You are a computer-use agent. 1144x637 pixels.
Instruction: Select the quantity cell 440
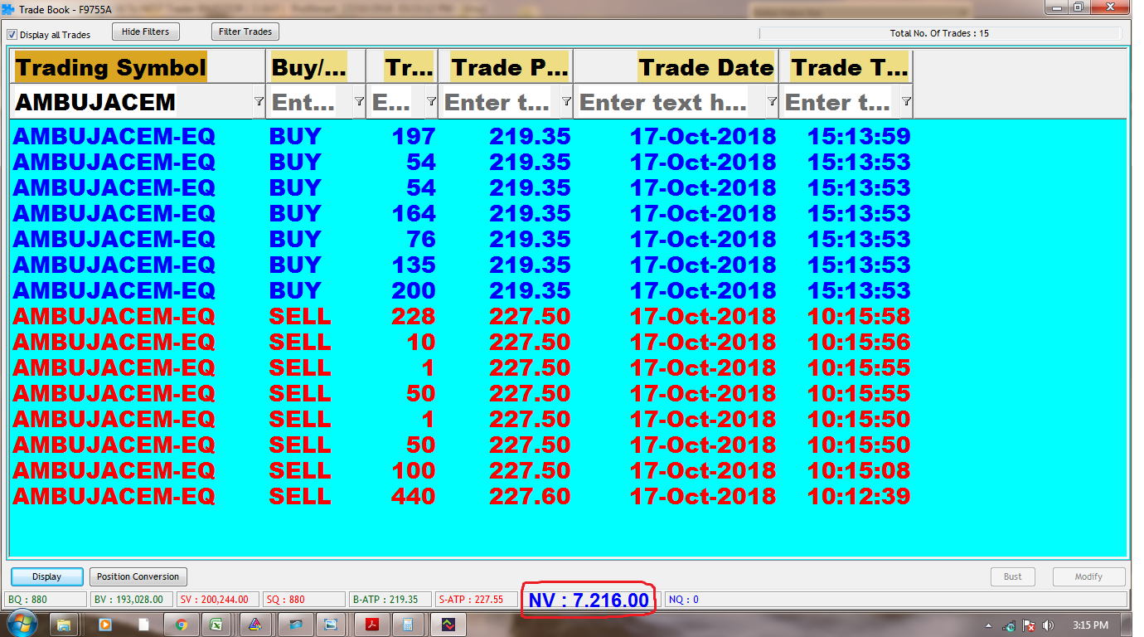tap(414, 496)
